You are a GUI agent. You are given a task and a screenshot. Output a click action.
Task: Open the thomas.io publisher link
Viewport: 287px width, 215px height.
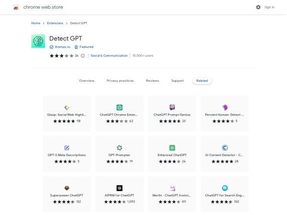coord(62,47)
